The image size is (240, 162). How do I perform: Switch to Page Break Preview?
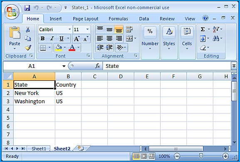click(151, 156)
